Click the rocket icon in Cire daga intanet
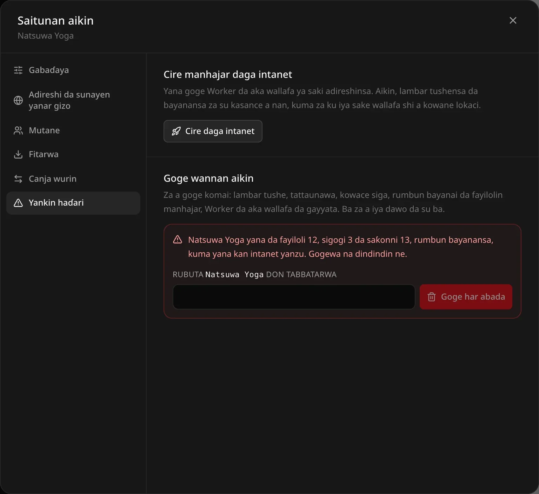Screen dimensions: 539x494 pos(176,131)
